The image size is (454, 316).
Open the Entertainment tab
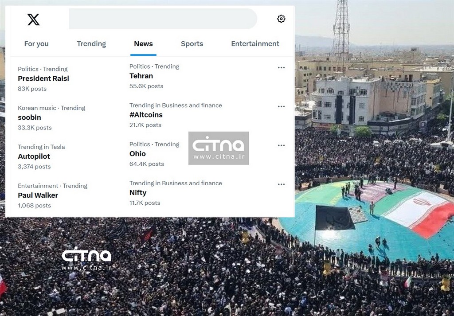tap(255, 44)
